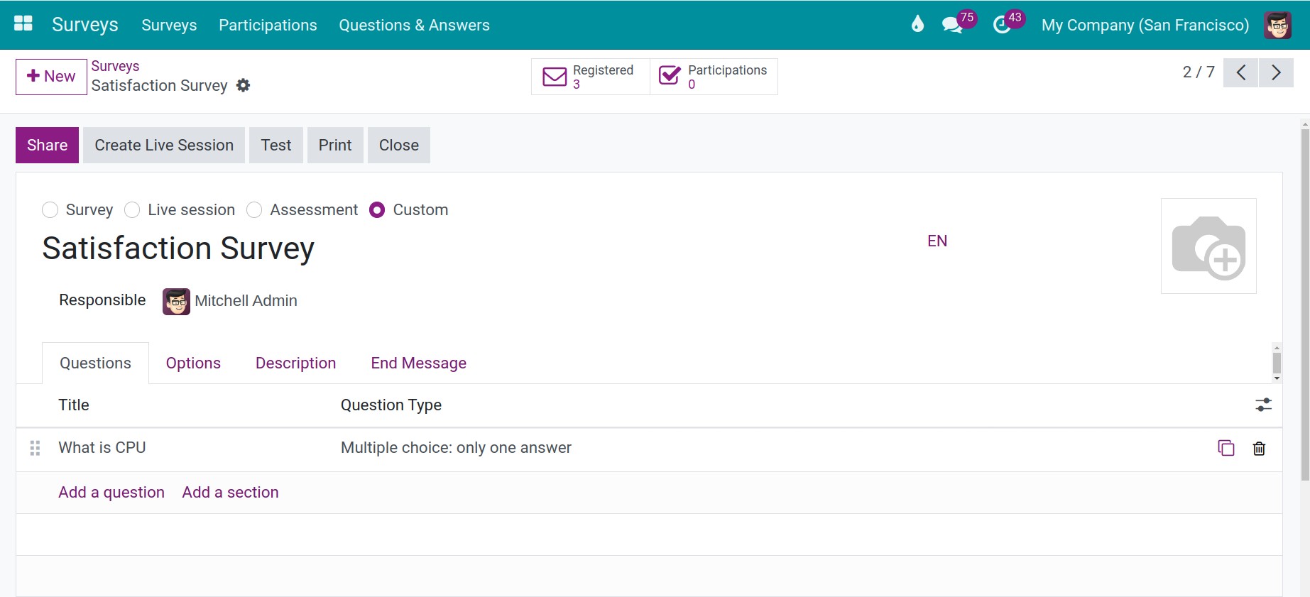Select the Assessment radio button

click(x=254, y=210)
